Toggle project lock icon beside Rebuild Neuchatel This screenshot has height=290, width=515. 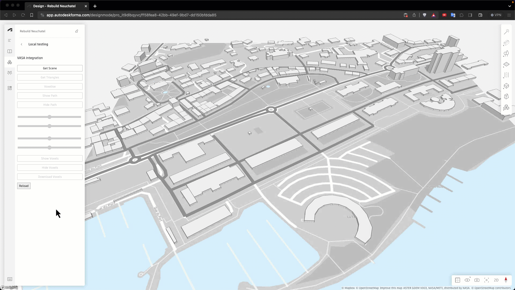pos(77,31)
